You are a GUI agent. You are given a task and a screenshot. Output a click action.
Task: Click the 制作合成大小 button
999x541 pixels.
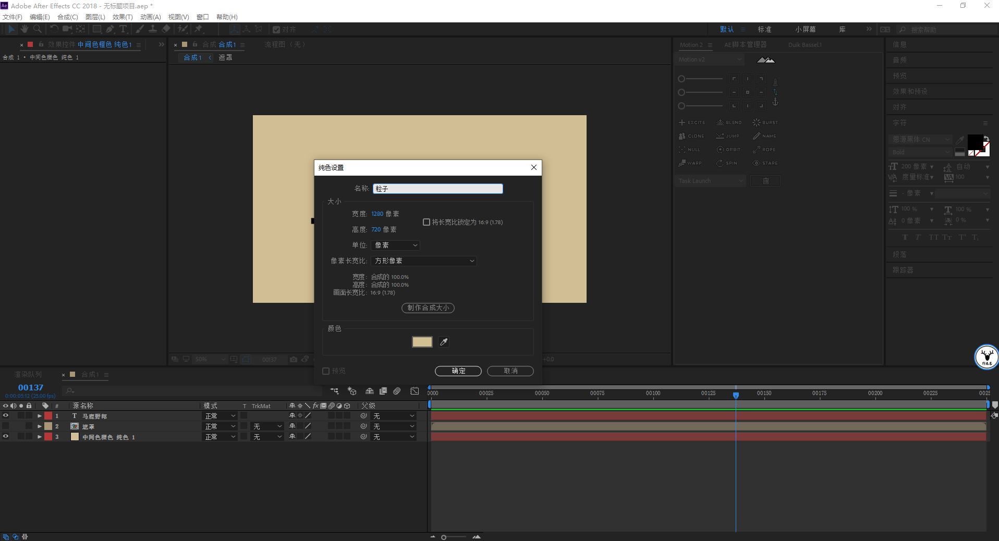coord(428,308)
